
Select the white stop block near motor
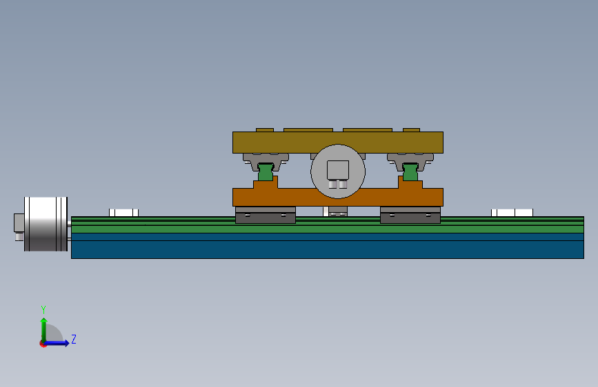pos(123,213)
